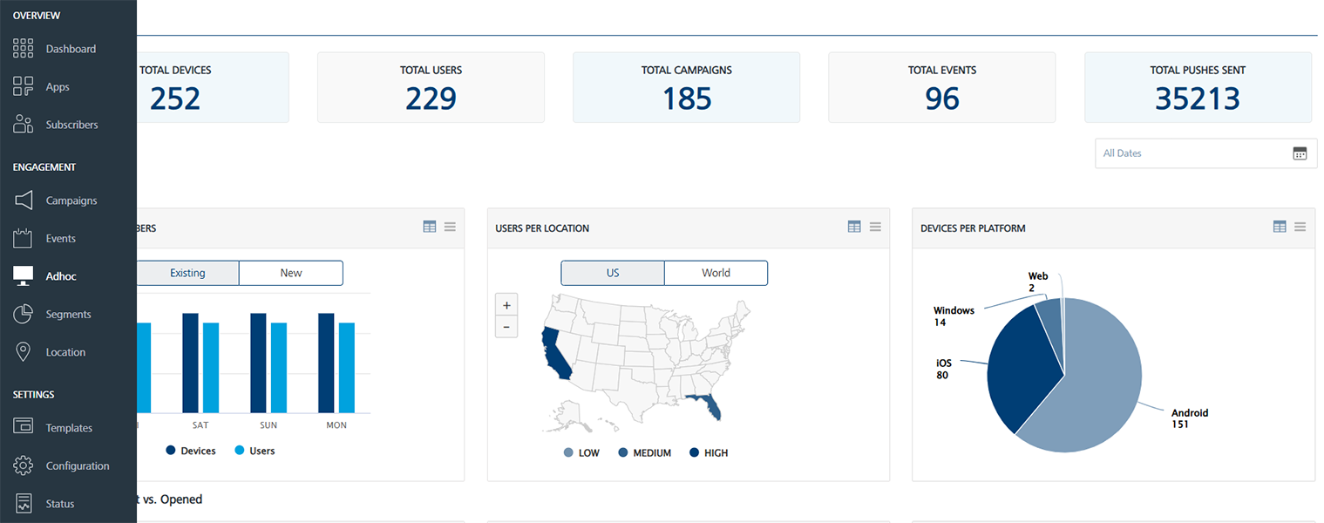Open Subscribers people icon
Image resolution: width=1324 pixels, height=523 pixels.
(x=24, y=125)
